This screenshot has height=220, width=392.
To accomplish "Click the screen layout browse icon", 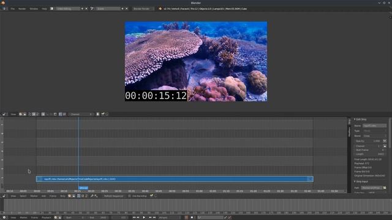I will coord(51,9).
